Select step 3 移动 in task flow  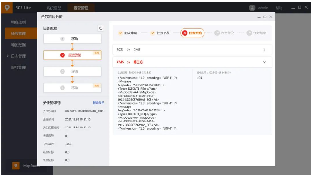[x=72, y=71]
